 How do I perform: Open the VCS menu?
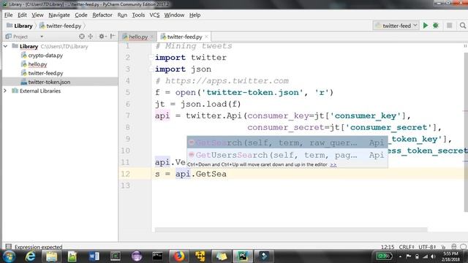pos(154,15)
